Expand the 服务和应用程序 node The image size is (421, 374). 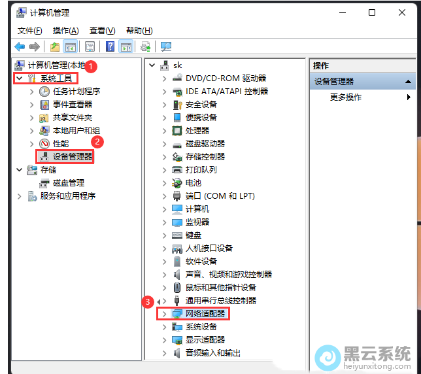tap(19, 196)
